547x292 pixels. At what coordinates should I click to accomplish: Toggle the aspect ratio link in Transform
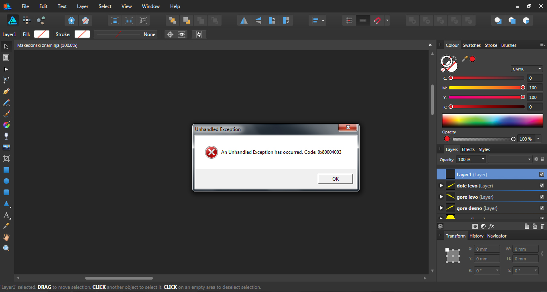(542, 254)
